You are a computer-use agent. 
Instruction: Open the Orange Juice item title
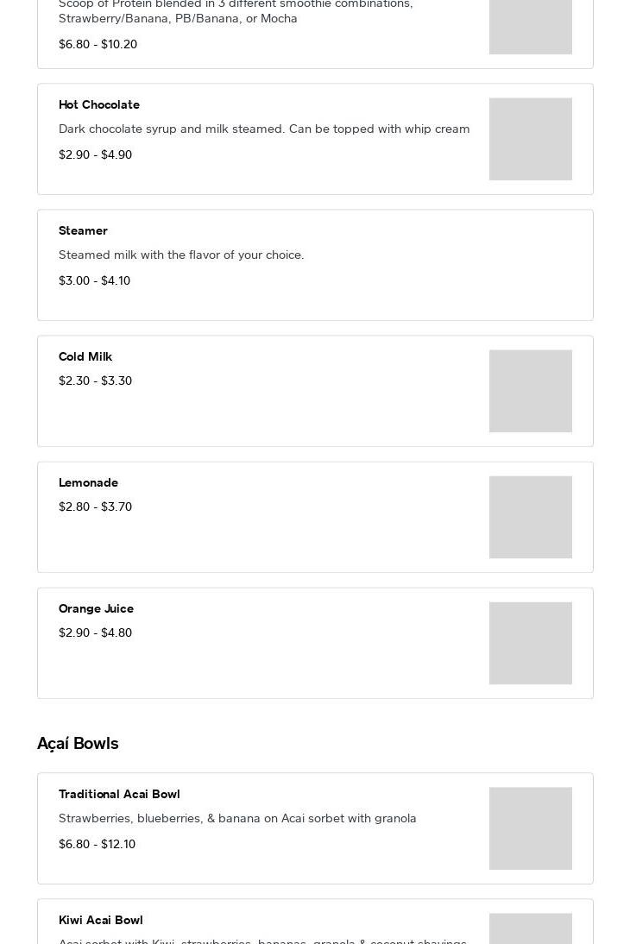click(96, 608)
